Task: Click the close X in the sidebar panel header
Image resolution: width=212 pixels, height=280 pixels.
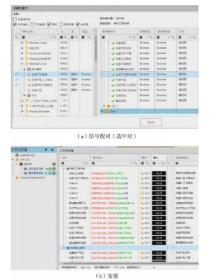Action: (53, 150)
